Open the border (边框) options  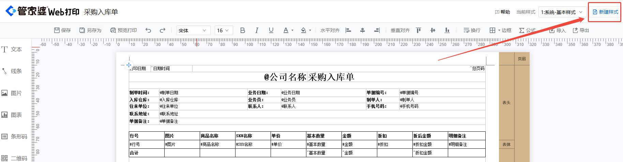500,30
